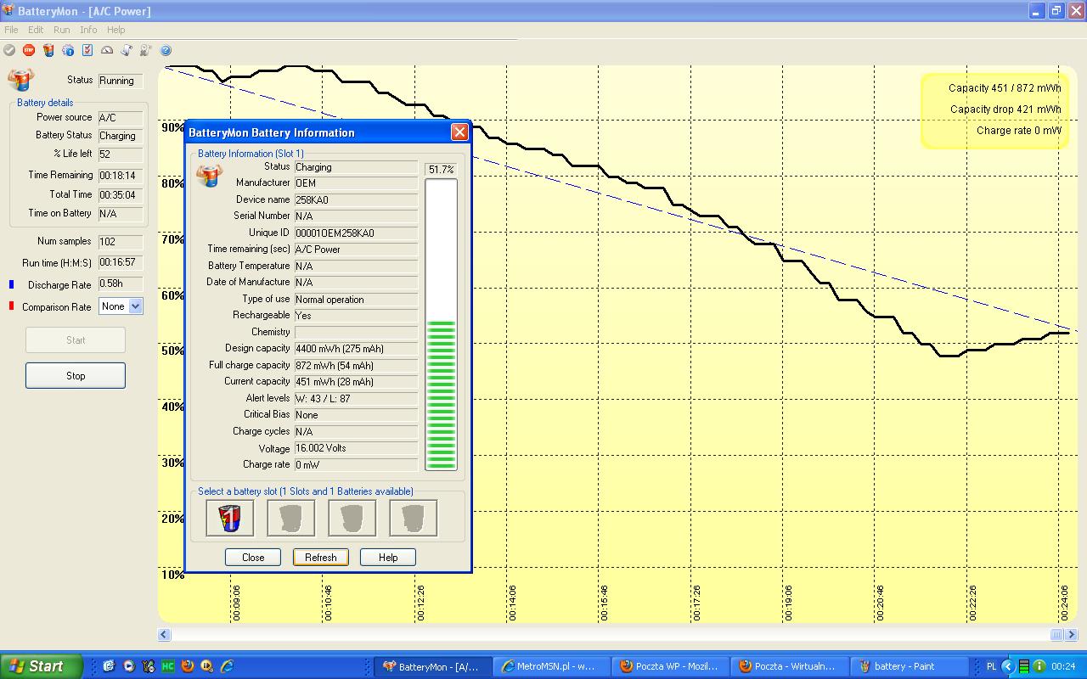Click the red checklist toolbar icon
Image resolution: width=1087 pixels, height=679 pixels.
click(x=87, y=51)
